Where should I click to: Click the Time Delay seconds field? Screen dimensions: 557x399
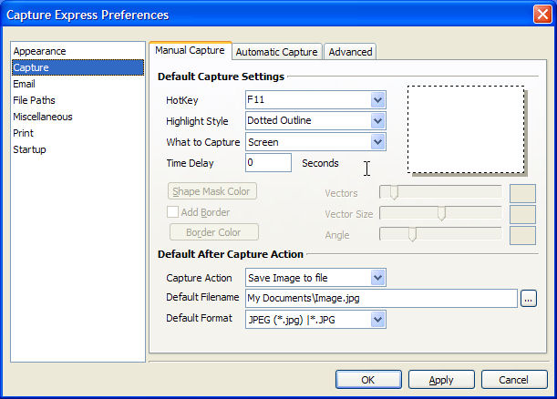268,162
